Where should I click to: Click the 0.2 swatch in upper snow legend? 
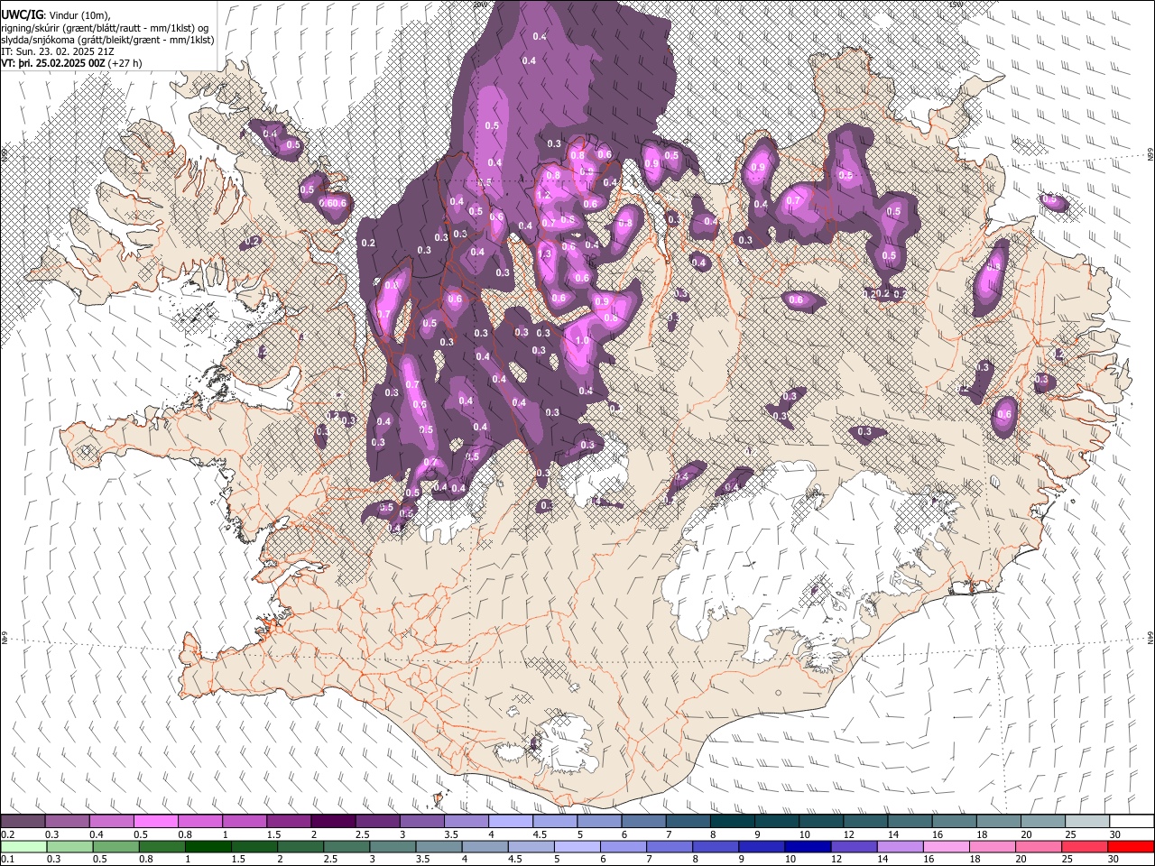click(23, 821)
